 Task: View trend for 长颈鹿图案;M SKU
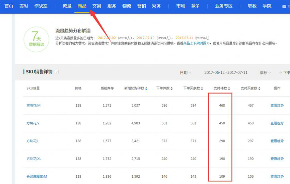point(277,177)
